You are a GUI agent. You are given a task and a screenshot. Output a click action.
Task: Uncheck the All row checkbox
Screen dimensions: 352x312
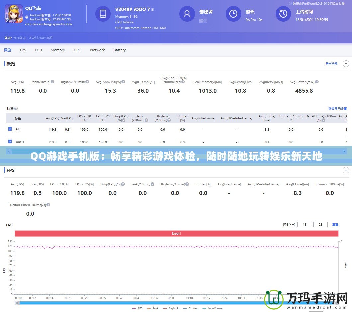pos(10,129)
